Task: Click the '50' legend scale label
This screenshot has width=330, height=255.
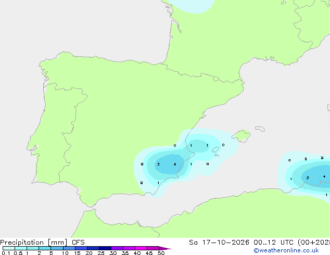Action: [161, 253]
